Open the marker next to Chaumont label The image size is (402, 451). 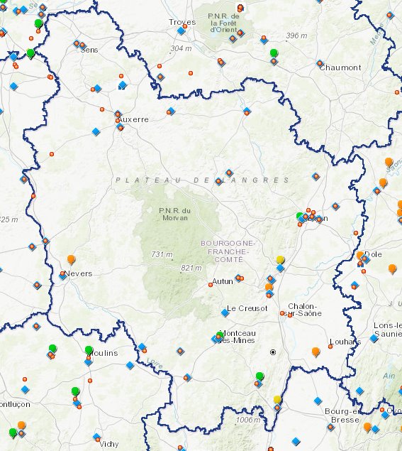pos(320,63)
